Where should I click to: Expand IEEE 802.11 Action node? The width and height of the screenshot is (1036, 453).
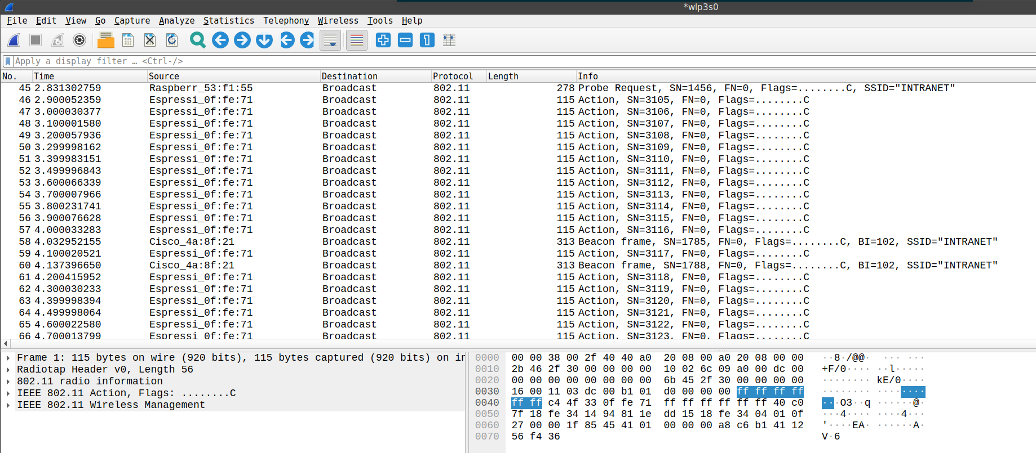point(8,393)
